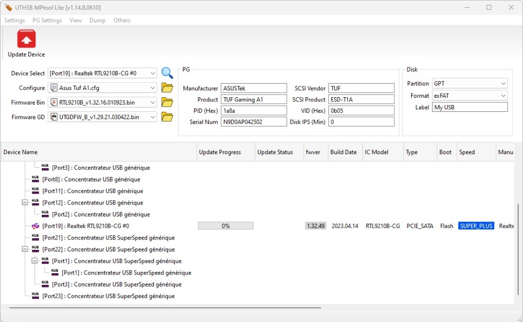Click the magnifier icon beside Device Select

pos(167,73)
